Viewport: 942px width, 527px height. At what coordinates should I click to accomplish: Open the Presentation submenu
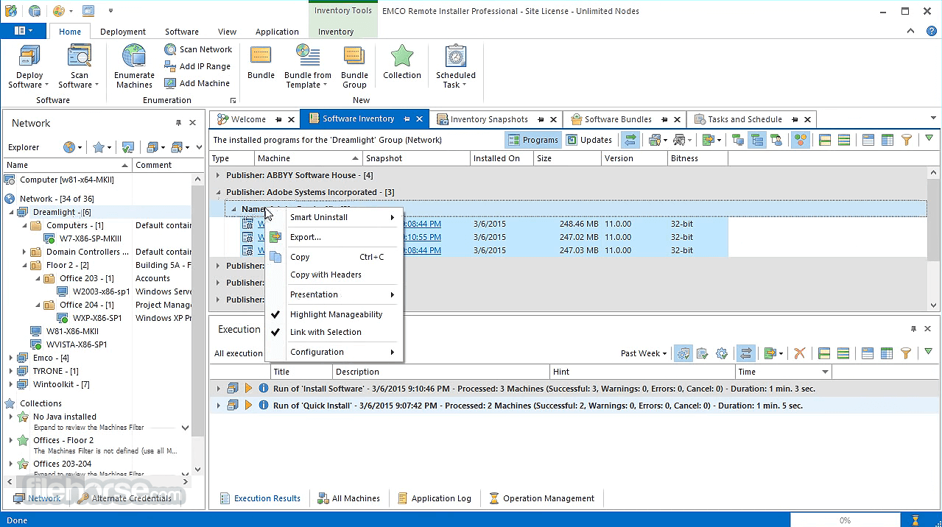point(334,294)
